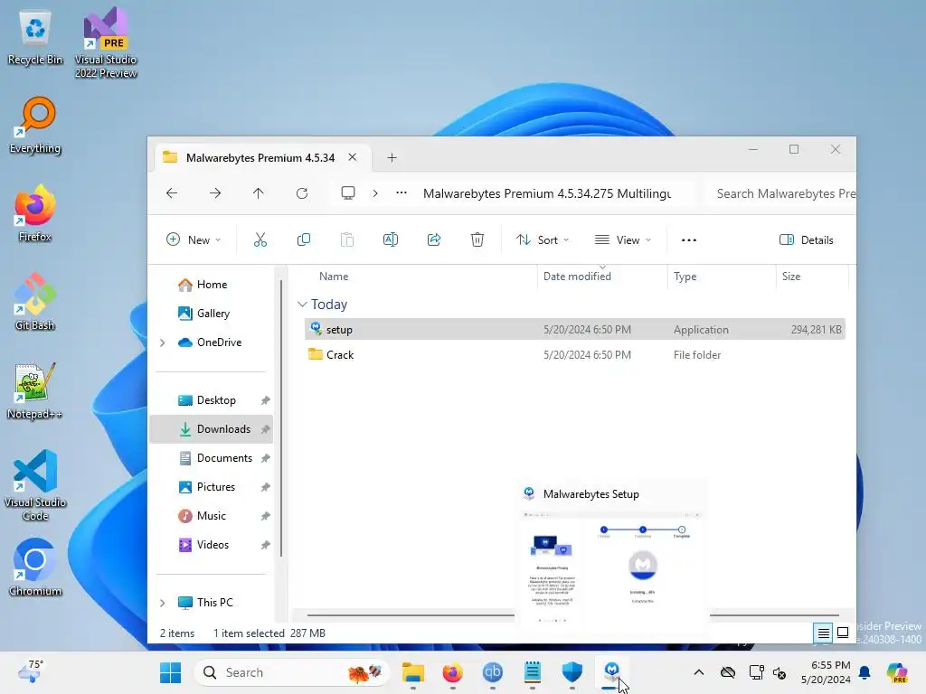Click the Malwarebytes taskbar icon

(612, 672)
